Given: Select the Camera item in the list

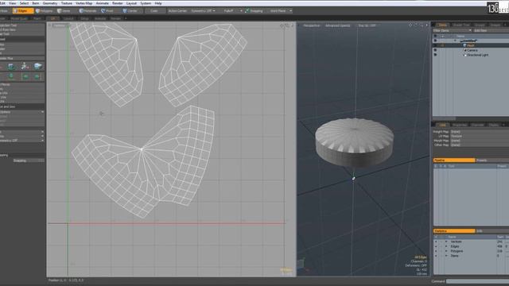Looking at the screenshot, I should pyautogui.click(x=472, y=50).
